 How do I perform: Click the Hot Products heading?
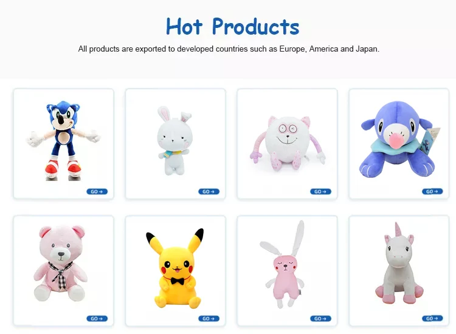point(232,27)
